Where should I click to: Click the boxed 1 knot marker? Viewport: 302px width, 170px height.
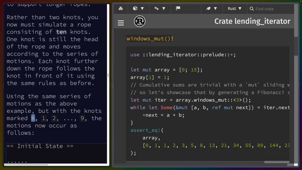44,118
